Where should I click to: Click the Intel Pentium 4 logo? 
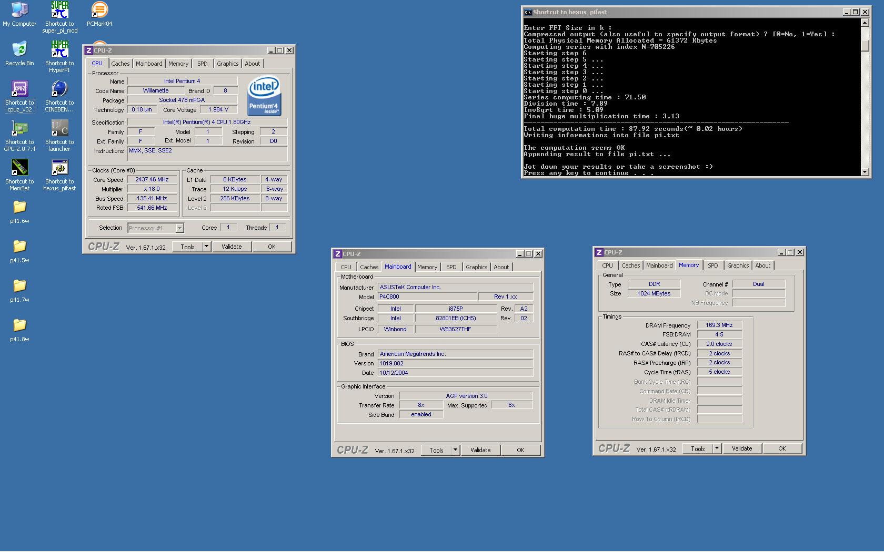(x=264, y=96)
